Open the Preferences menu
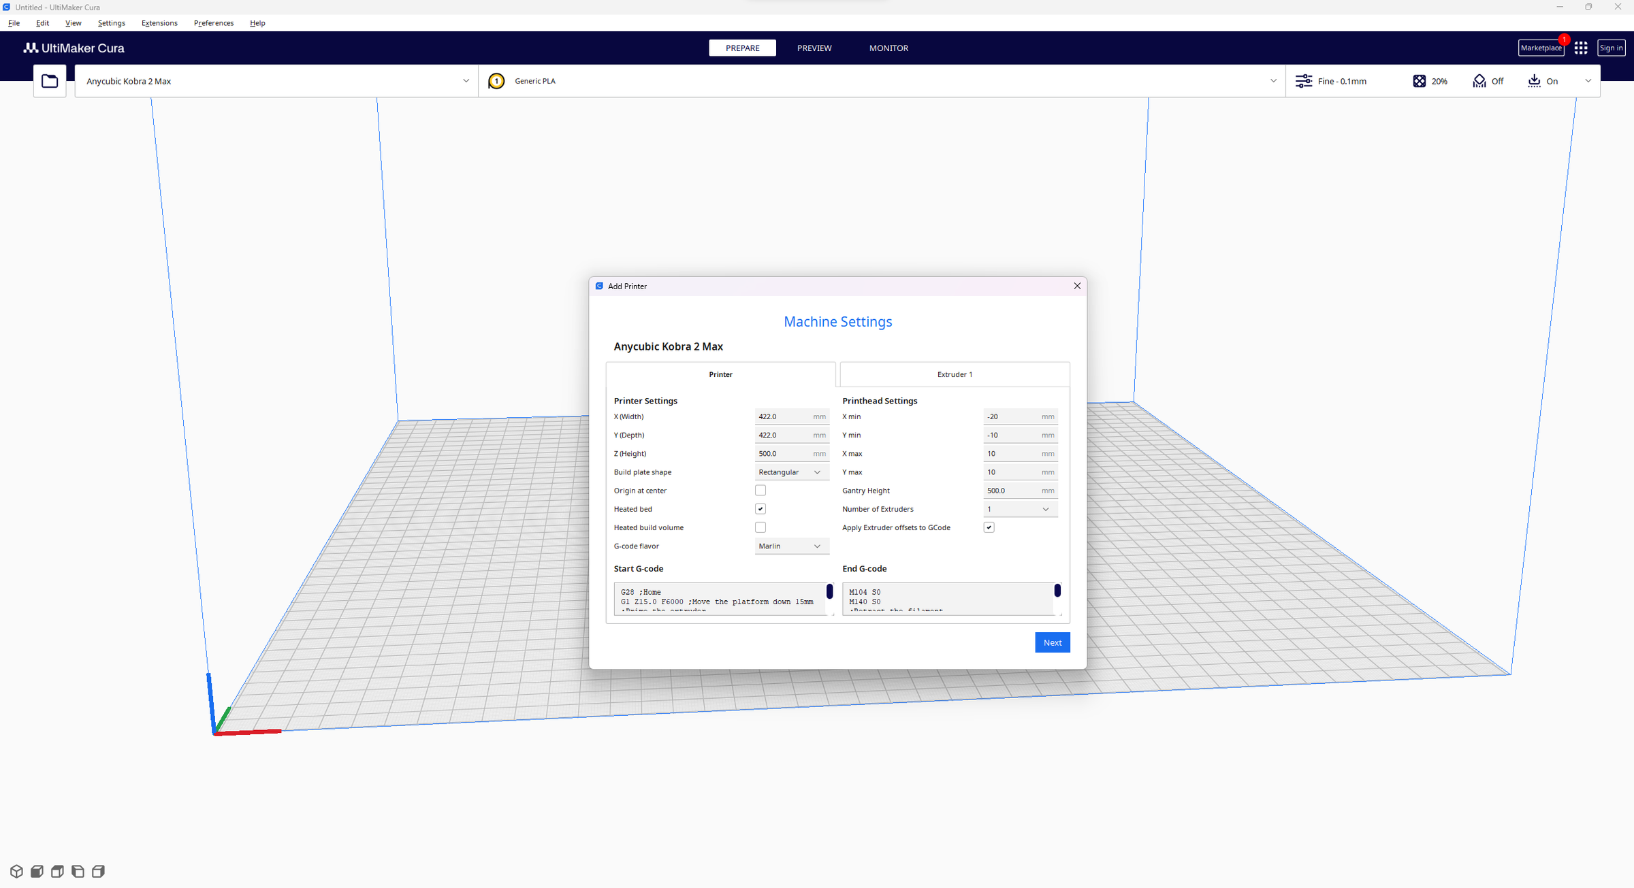The width and height of the screenshot is (1634, 888). 213,22
